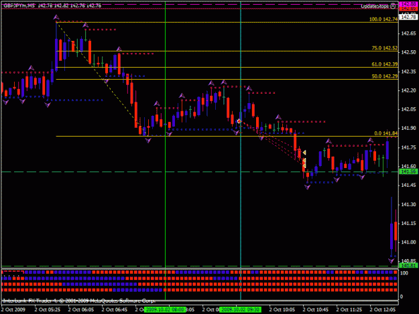Click the 2 Oct 2009 time axis label
This screenshot has height=314, width=419.
[13, 309]
